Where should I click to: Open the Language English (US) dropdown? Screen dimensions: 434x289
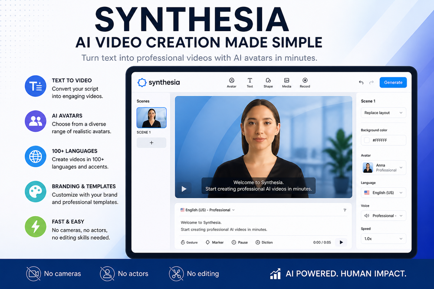pyautogui.click(x=383, y=192)
